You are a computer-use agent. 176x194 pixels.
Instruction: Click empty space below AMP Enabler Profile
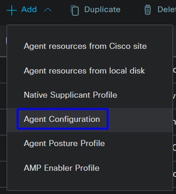[x=90, y=182]
